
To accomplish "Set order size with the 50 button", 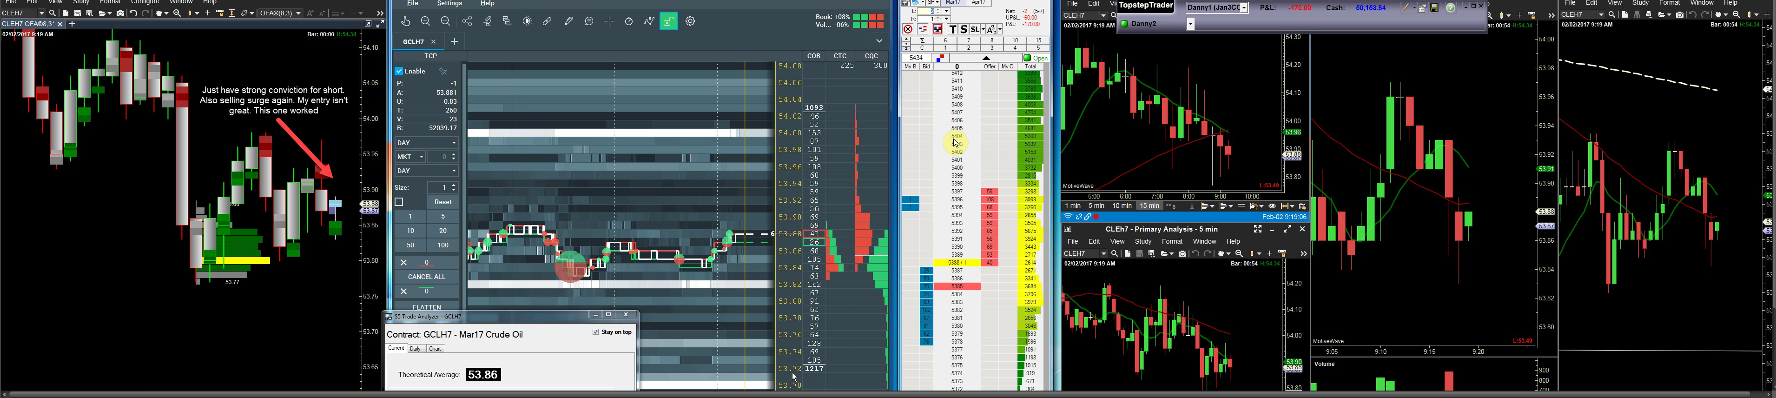I will (x=410, y=245).
